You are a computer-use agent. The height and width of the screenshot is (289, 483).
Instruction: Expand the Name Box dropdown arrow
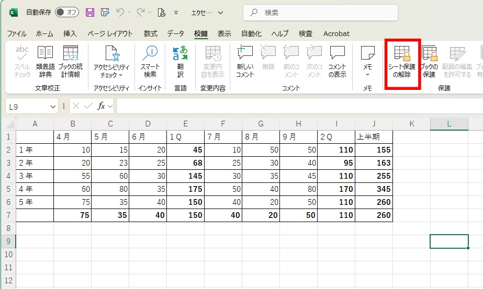point(52,106)
